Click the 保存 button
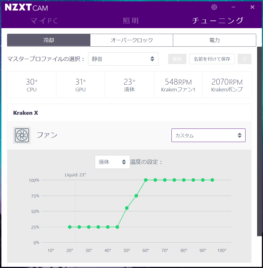This screenshot has height=268, width=263. [177, 59]
